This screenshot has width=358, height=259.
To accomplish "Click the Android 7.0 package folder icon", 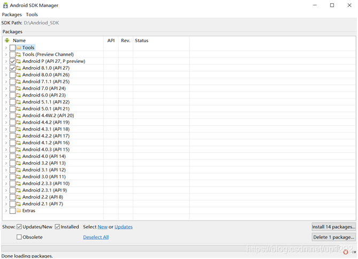I will pyautogui.click(x=19, y=88).
